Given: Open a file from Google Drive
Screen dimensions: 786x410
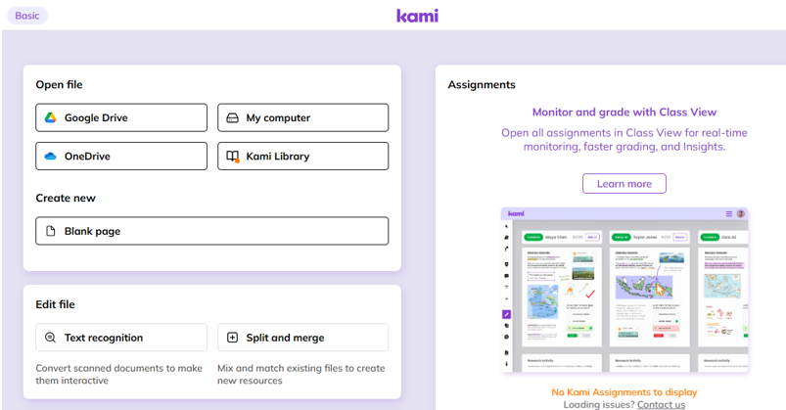Looking at the screenshot, I should (121, 117).
